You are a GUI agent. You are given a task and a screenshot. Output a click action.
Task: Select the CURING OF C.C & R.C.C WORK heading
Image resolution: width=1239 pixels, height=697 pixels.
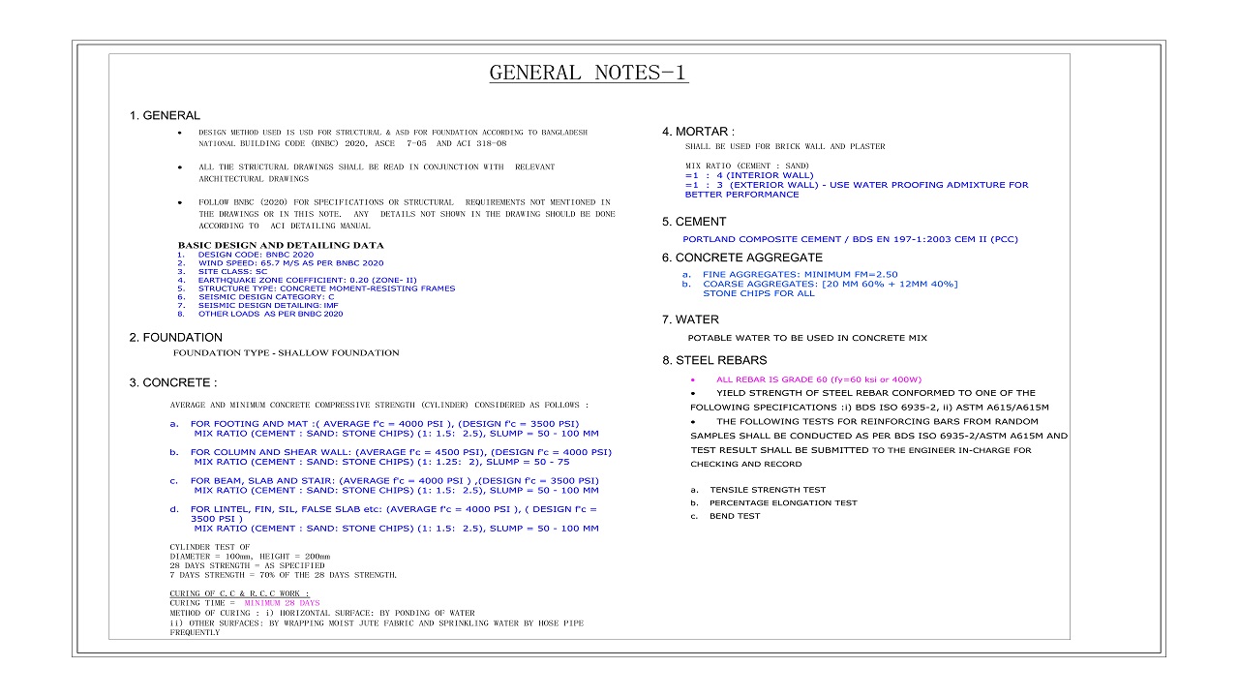(x=239, y=592)
